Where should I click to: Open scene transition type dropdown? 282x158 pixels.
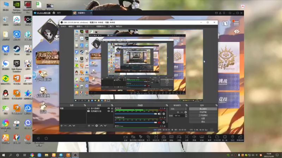point(179,109)
